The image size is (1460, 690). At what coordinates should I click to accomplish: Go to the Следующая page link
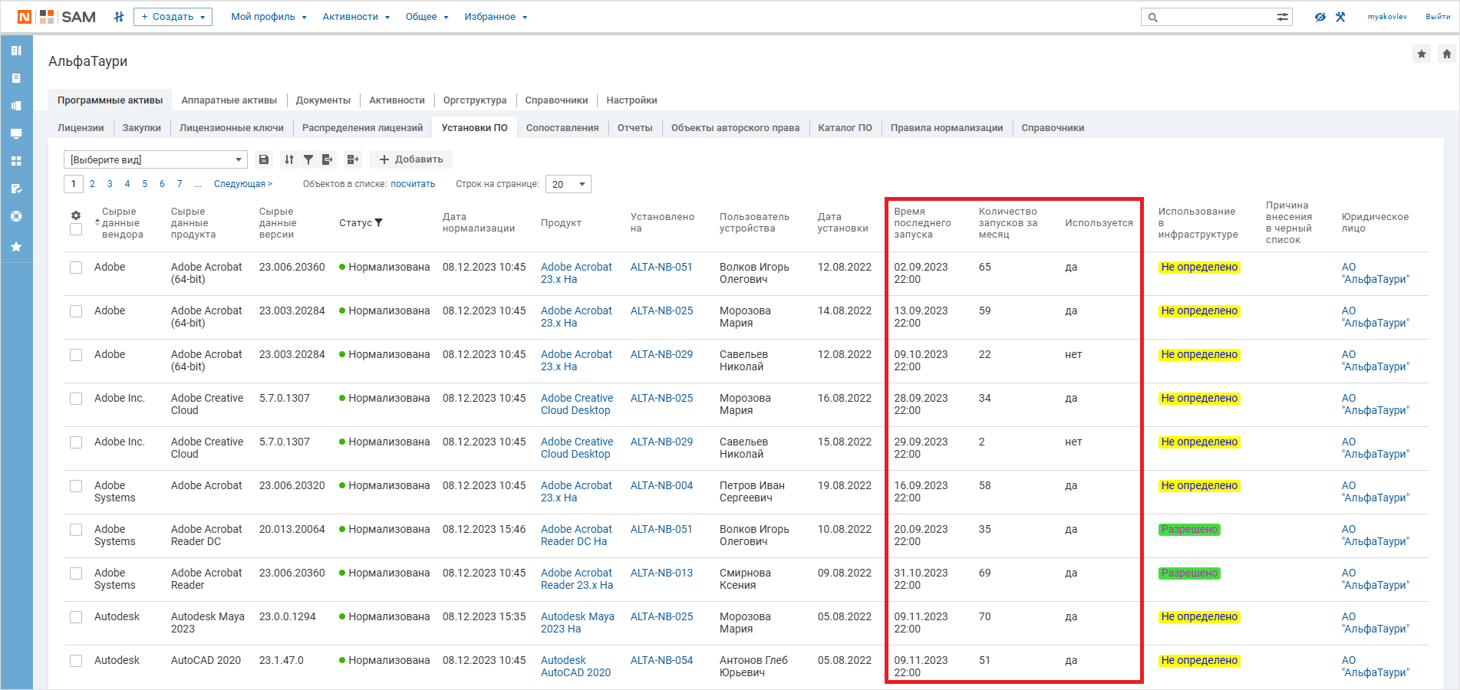[243, 184]
